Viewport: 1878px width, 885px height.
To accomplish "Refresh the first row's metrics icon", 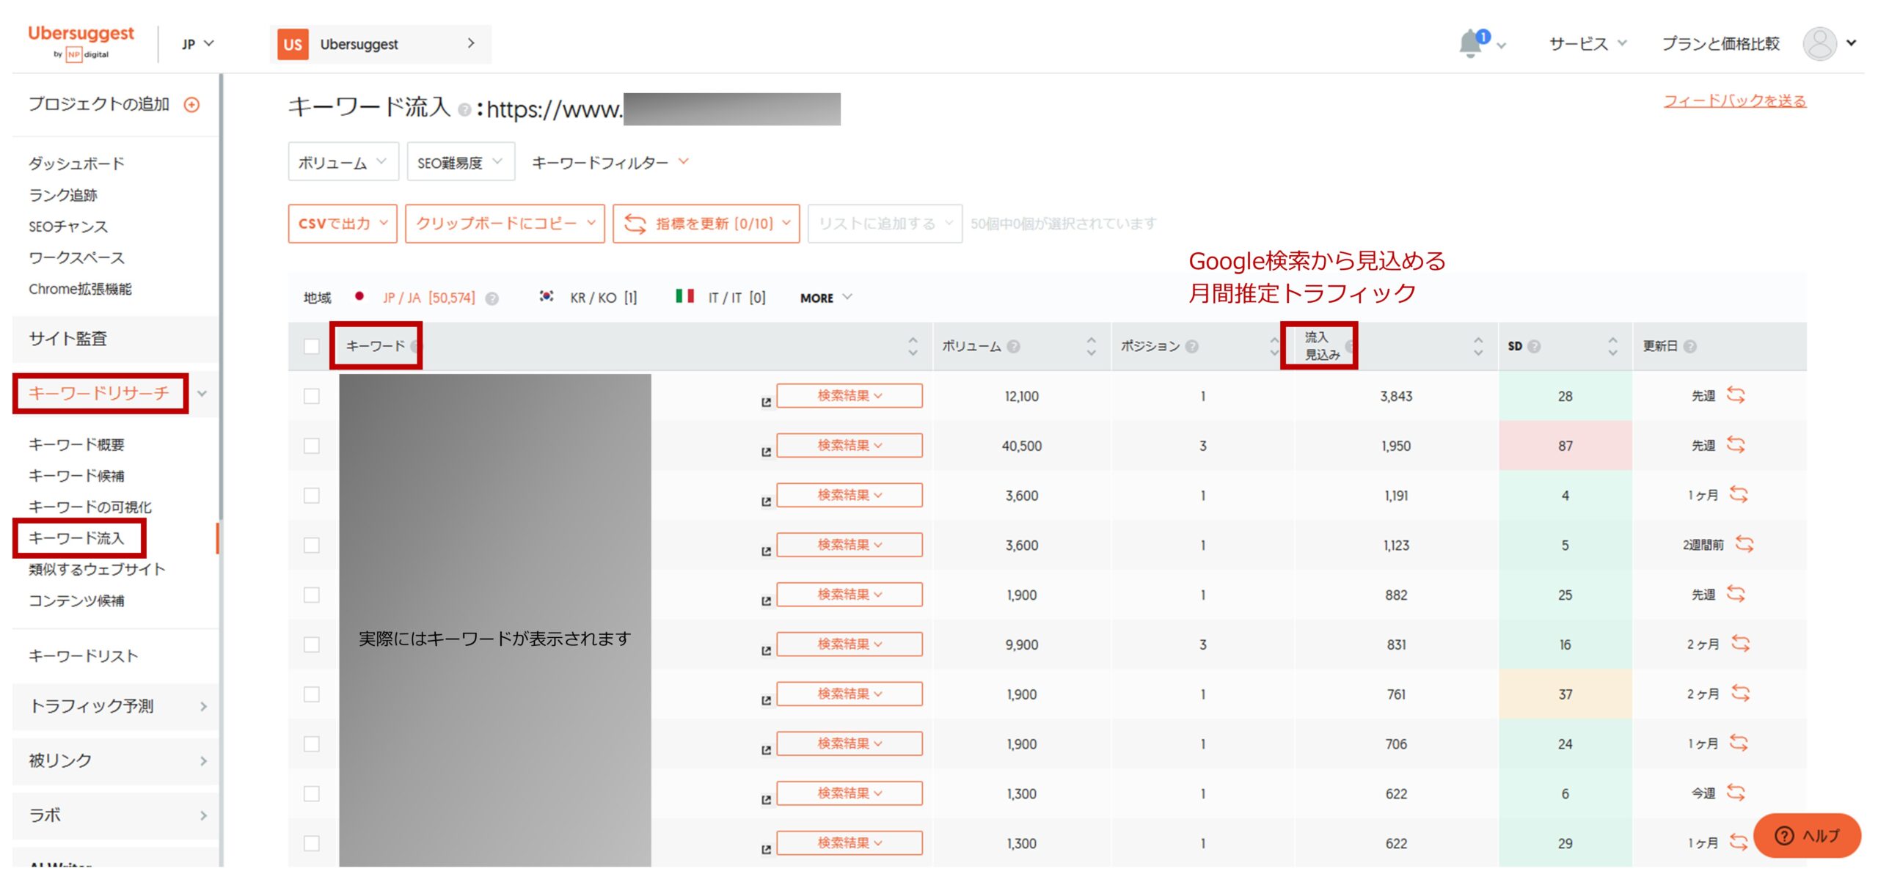I will (x=1736, y=395).
